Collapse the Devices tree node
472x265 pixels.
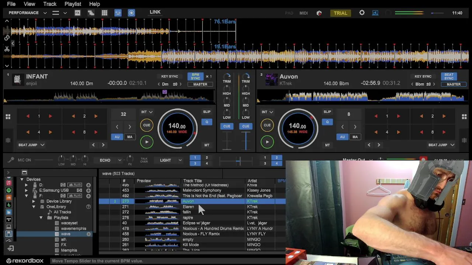pyautogui.click(x=22, y=180)
